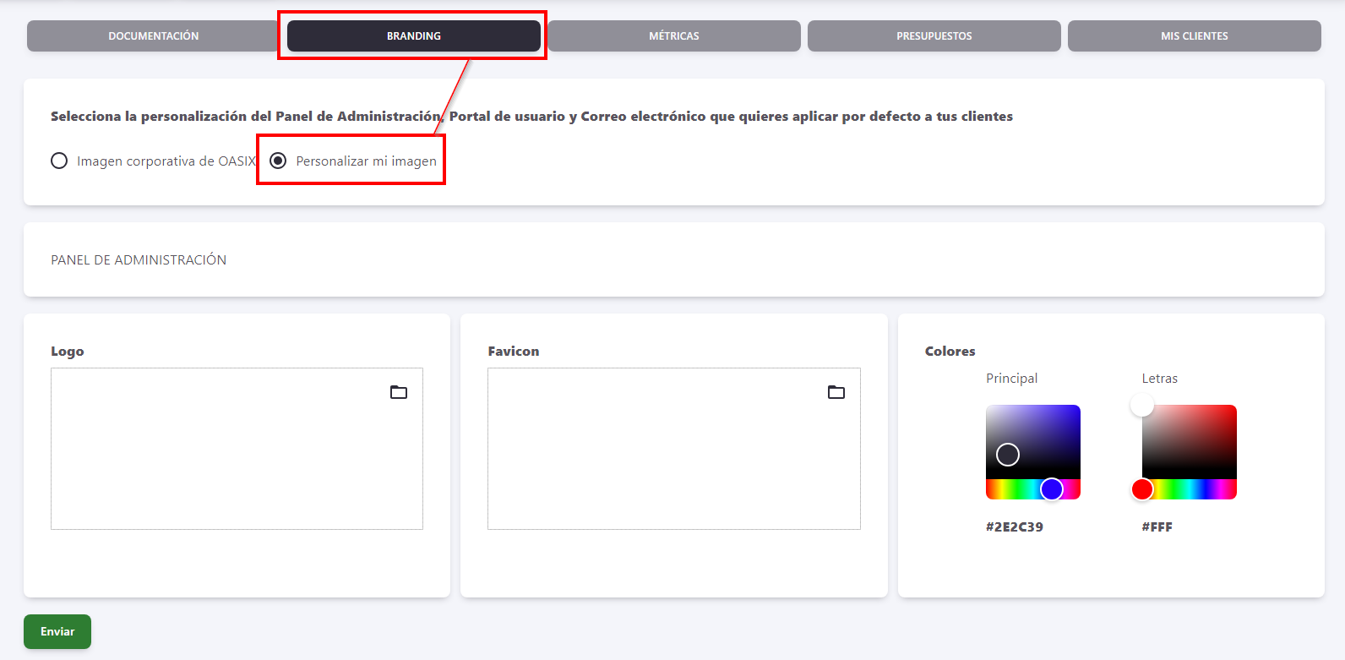The image size is (1345, 660).
Task: Expand the PANEL DE ADMINISTRACIÓN section
Action: (139, 260)
